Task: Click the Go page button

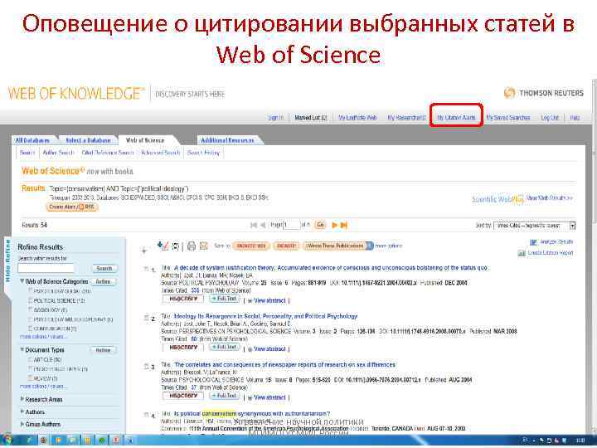Action: pos(320,225)
